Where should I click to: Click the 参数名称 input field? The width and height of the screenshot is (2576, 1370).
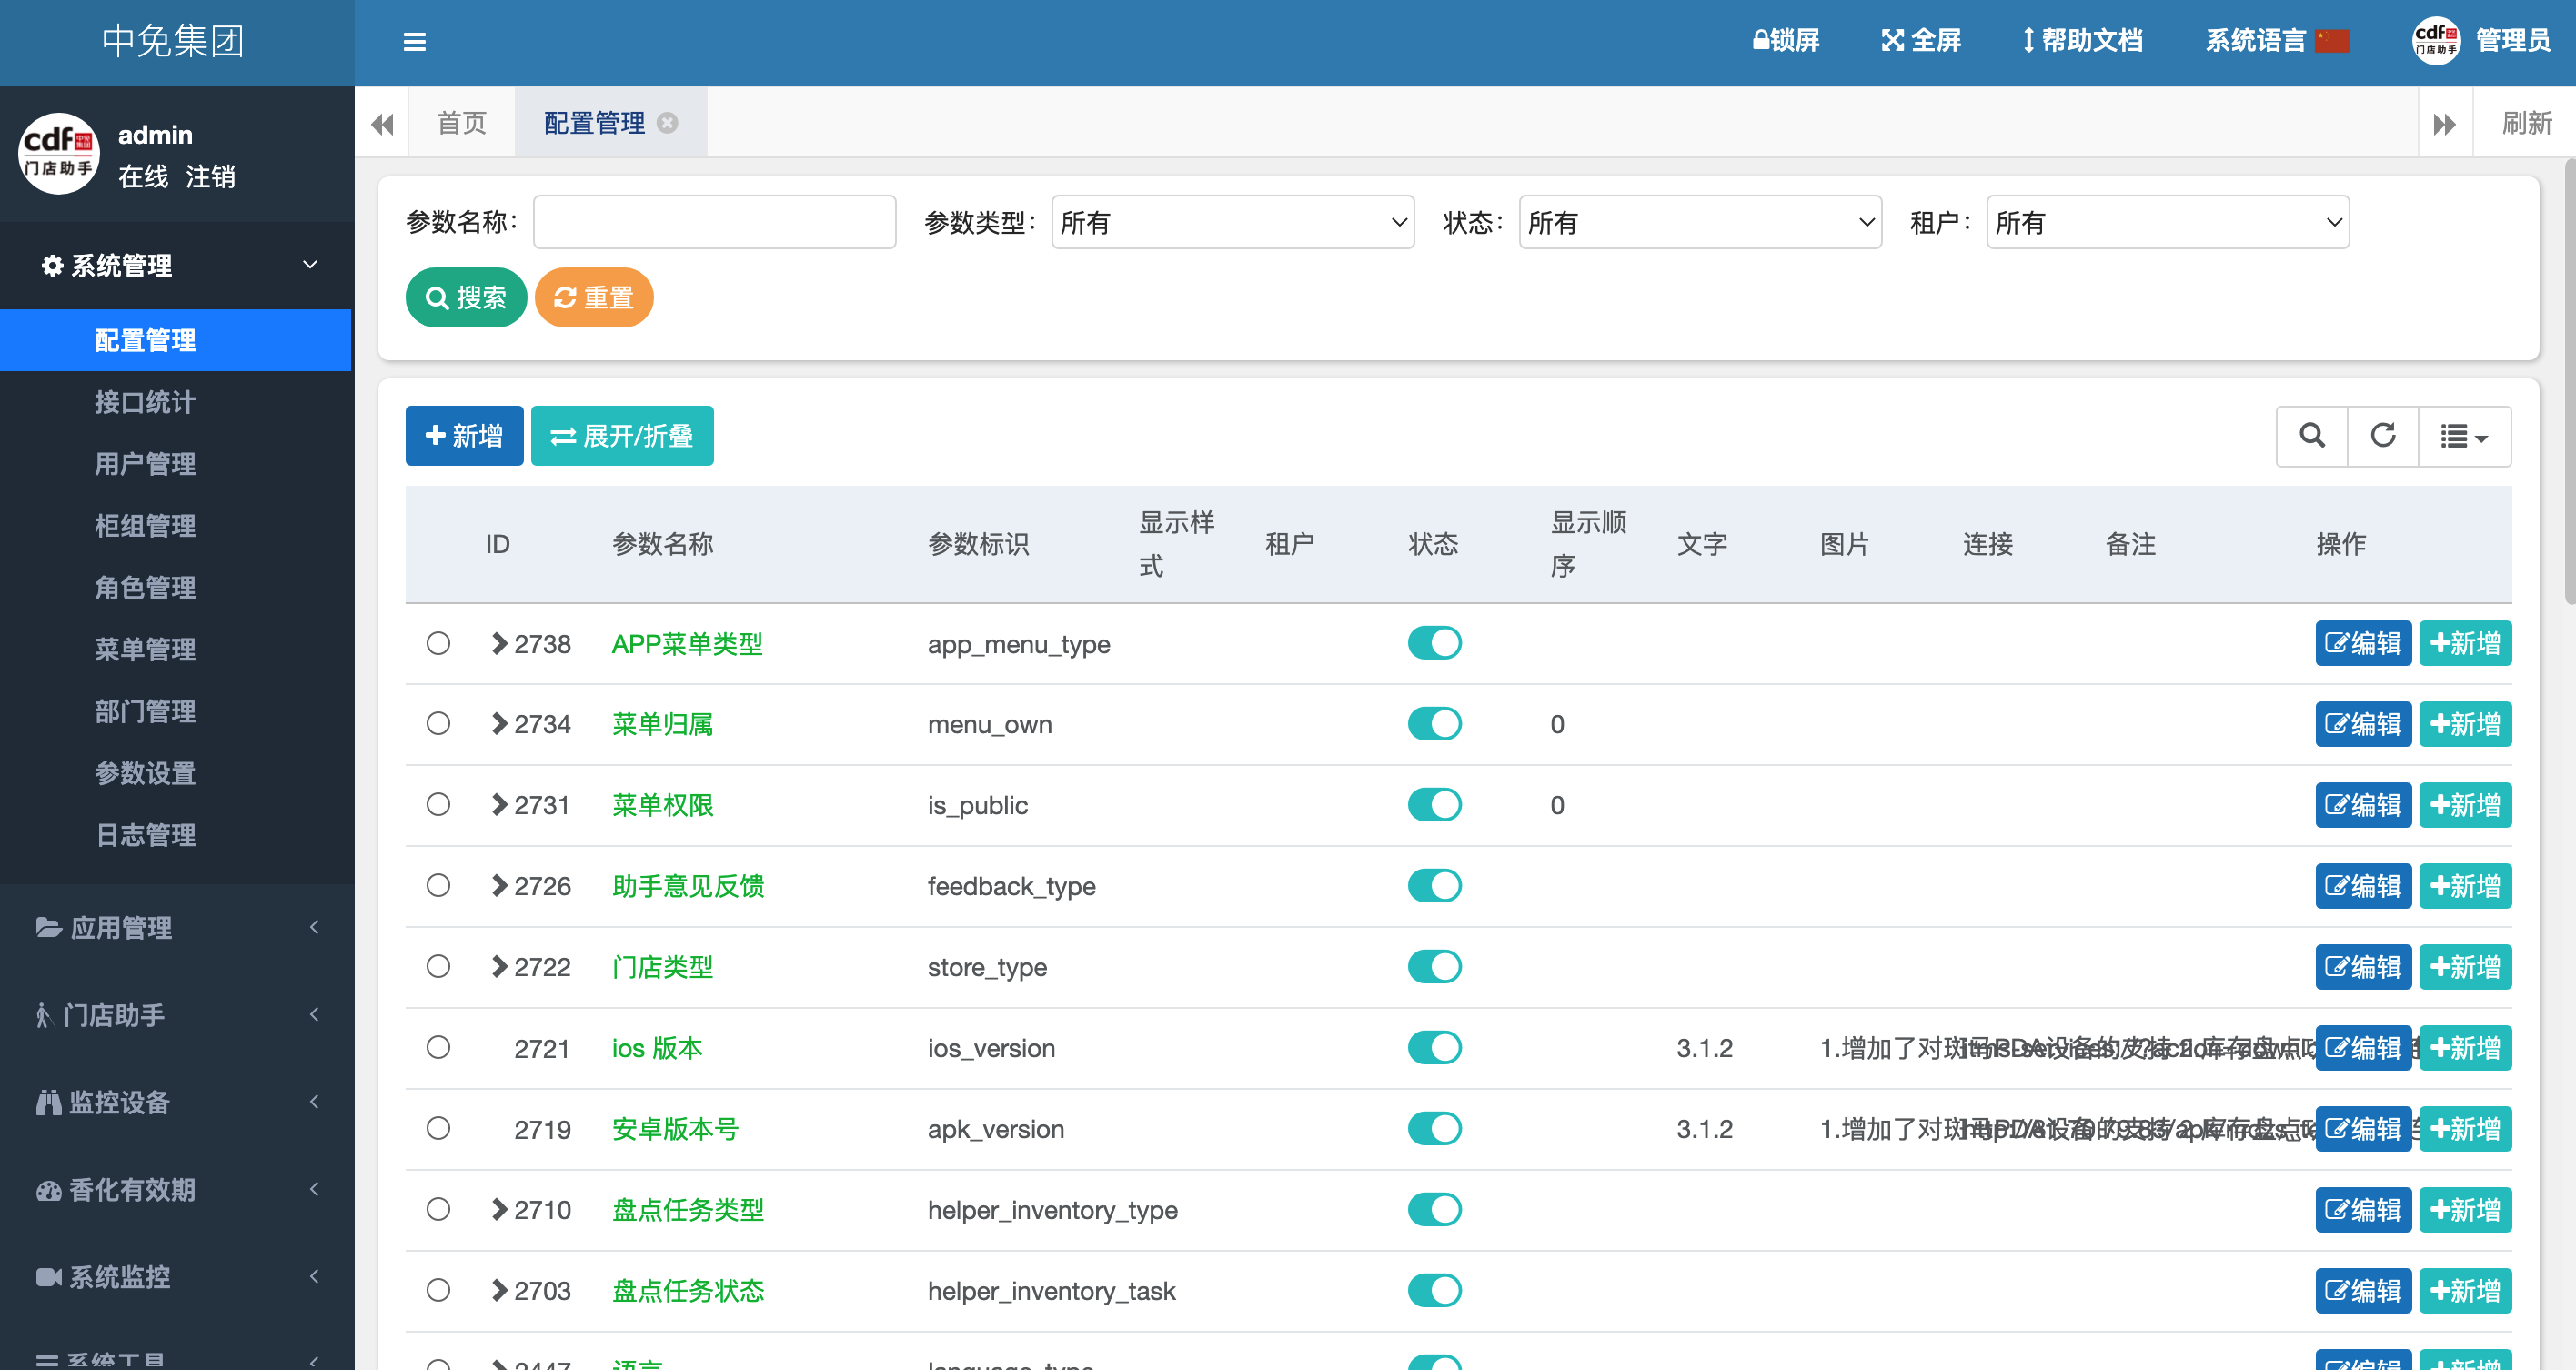click(x=714, y=222)
